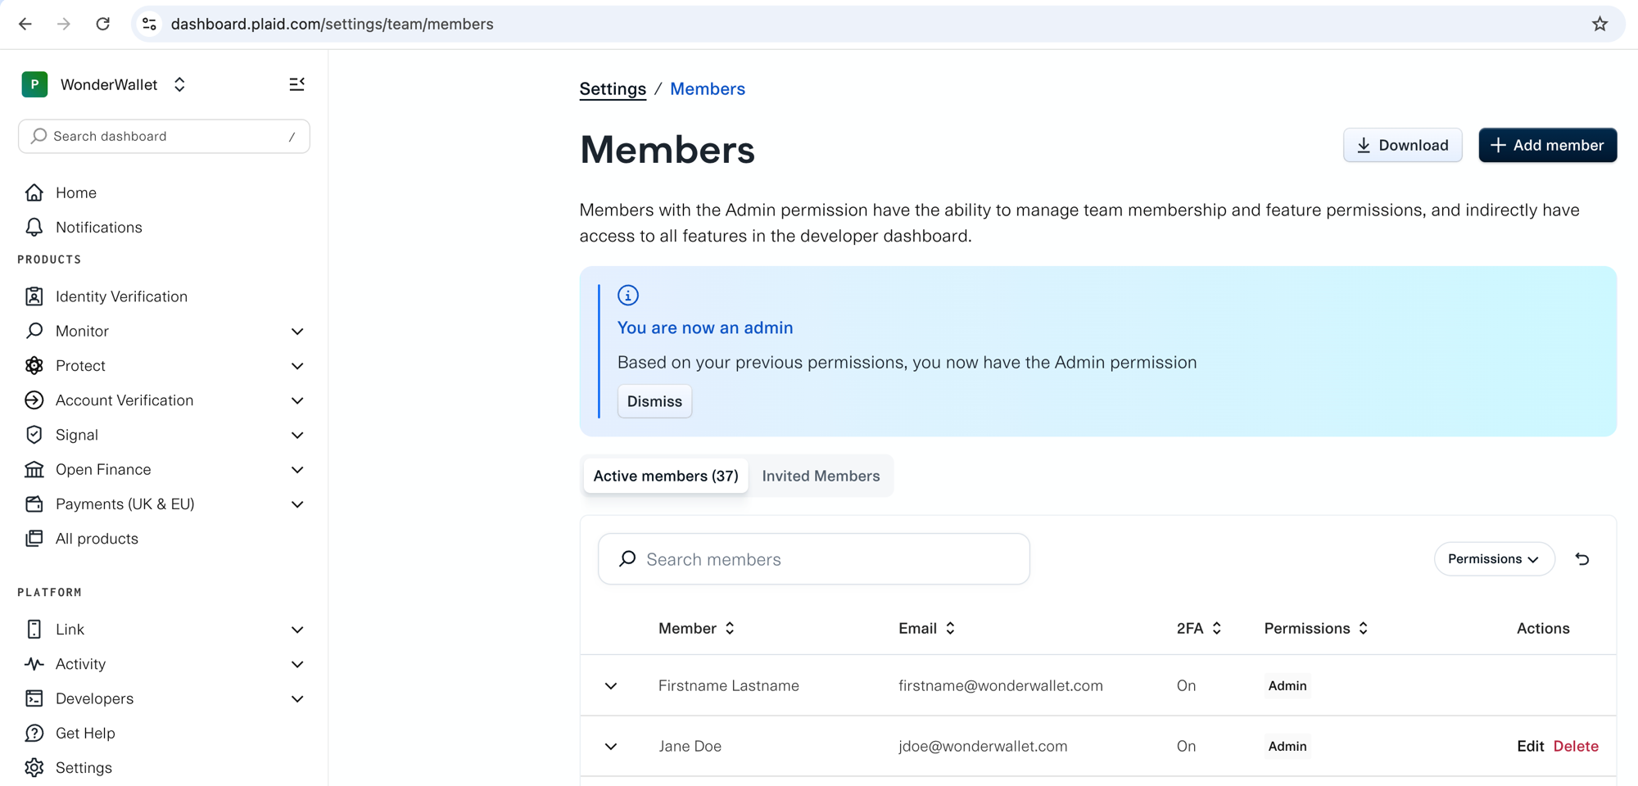
Task: Click the green WonderWallet P logo
Action: click(34, 84)
